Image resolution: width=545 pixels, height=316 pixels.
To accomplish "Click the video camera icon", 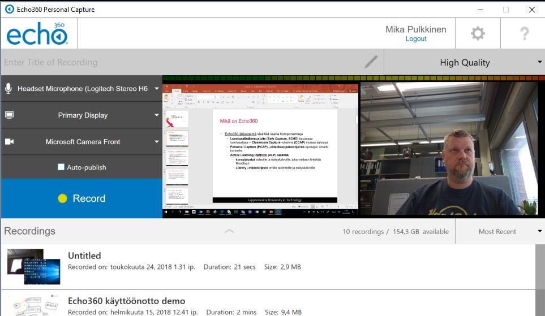I will click(10, 141).
